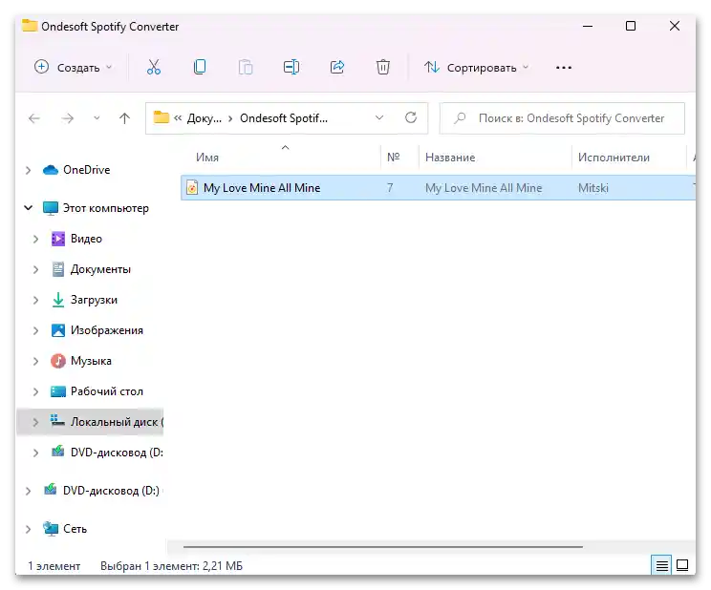Viewport: 711px width, 590px height.
Task: Select the file name My Love Mine All Mine in the Имя column
Action: pos(262,188)
